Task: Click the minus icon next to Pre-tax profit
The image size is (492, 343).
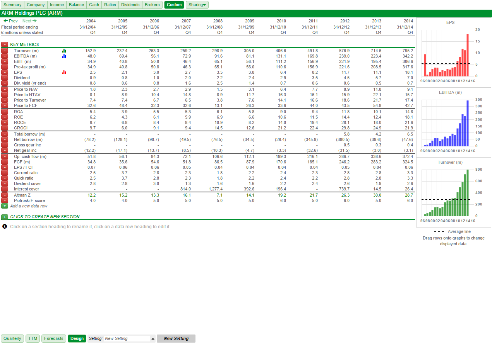Action: (5, 67)
